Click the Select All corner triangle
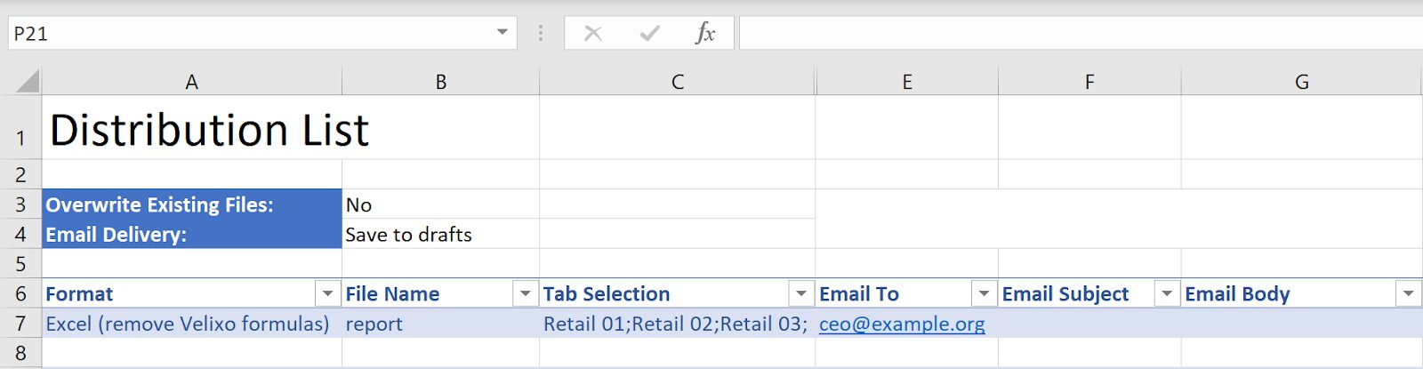Viewport: 1423px width, 369px height. tap(28, 82)
